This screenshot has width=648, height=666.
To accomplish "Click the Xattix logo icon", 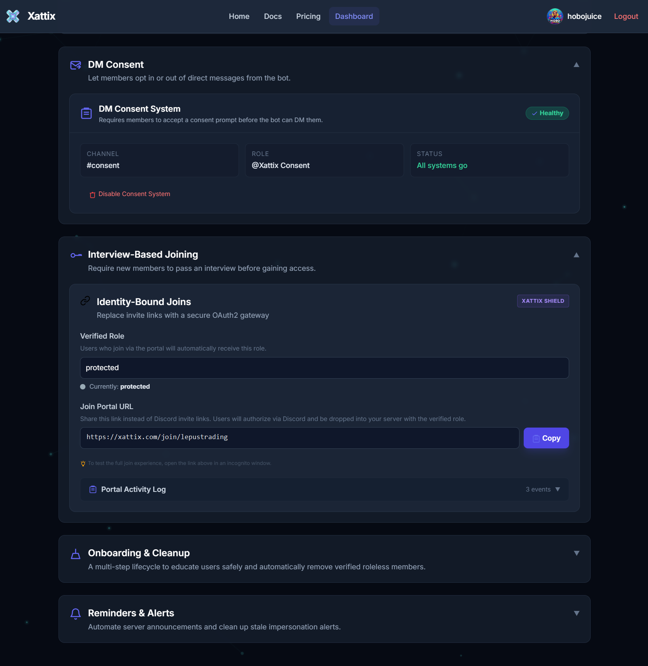I will point(13,16).
